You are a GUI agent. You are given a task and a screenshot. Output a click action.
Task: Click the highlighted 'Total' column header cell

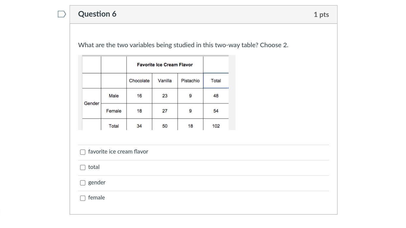pyautogui.click(x=216, y=81)
